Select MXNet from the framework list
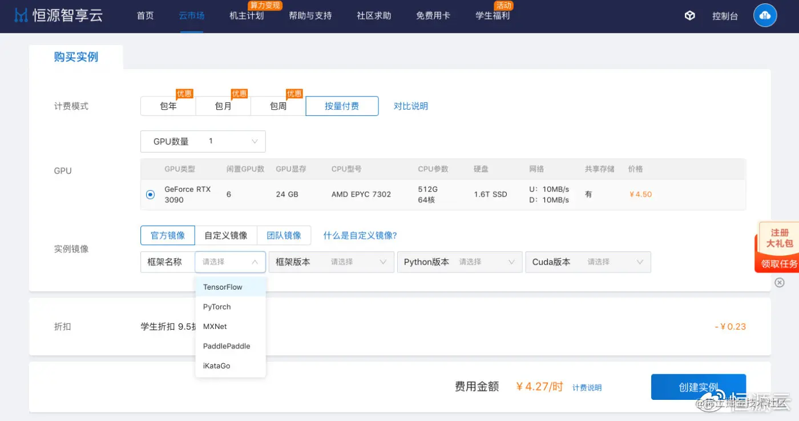Image resolution: width=799 pixels, height=421 pixels. [x=230, y=326]
